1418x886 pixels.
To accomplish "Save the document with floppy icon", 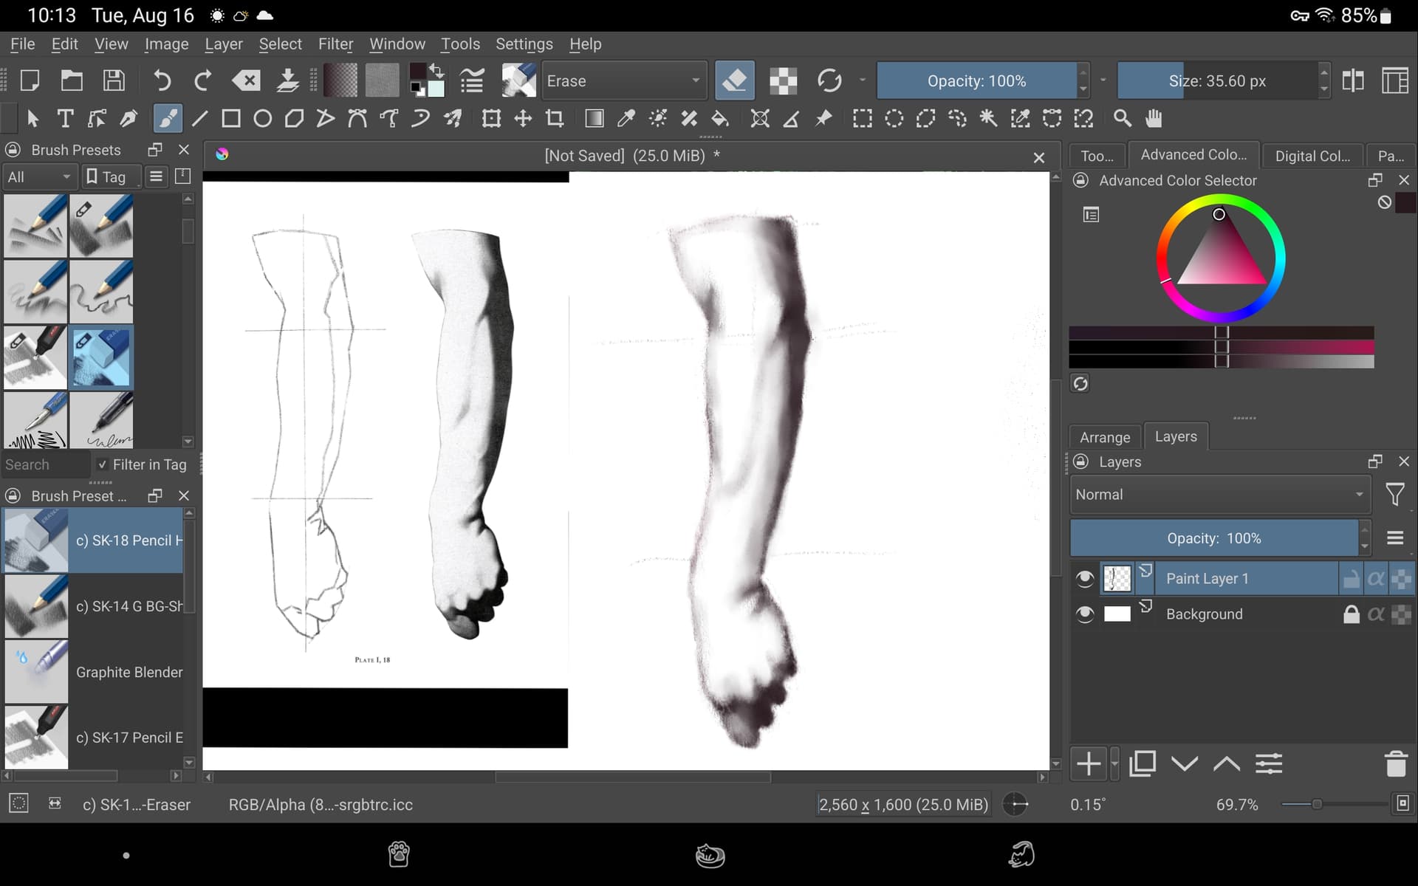I will tap(114, 80).
